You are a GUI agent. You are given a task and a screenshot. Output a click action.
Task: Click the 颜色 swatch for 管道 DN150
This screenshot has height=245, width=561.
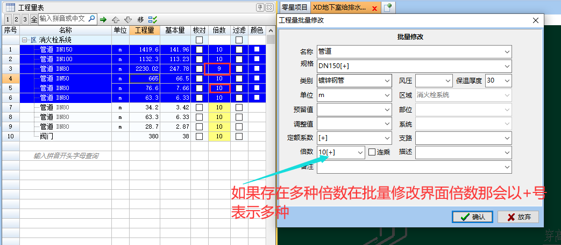(x=257, y=50)
